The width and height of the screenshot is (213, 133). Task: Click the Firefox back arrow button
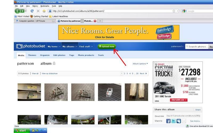[x=17, y=11]
